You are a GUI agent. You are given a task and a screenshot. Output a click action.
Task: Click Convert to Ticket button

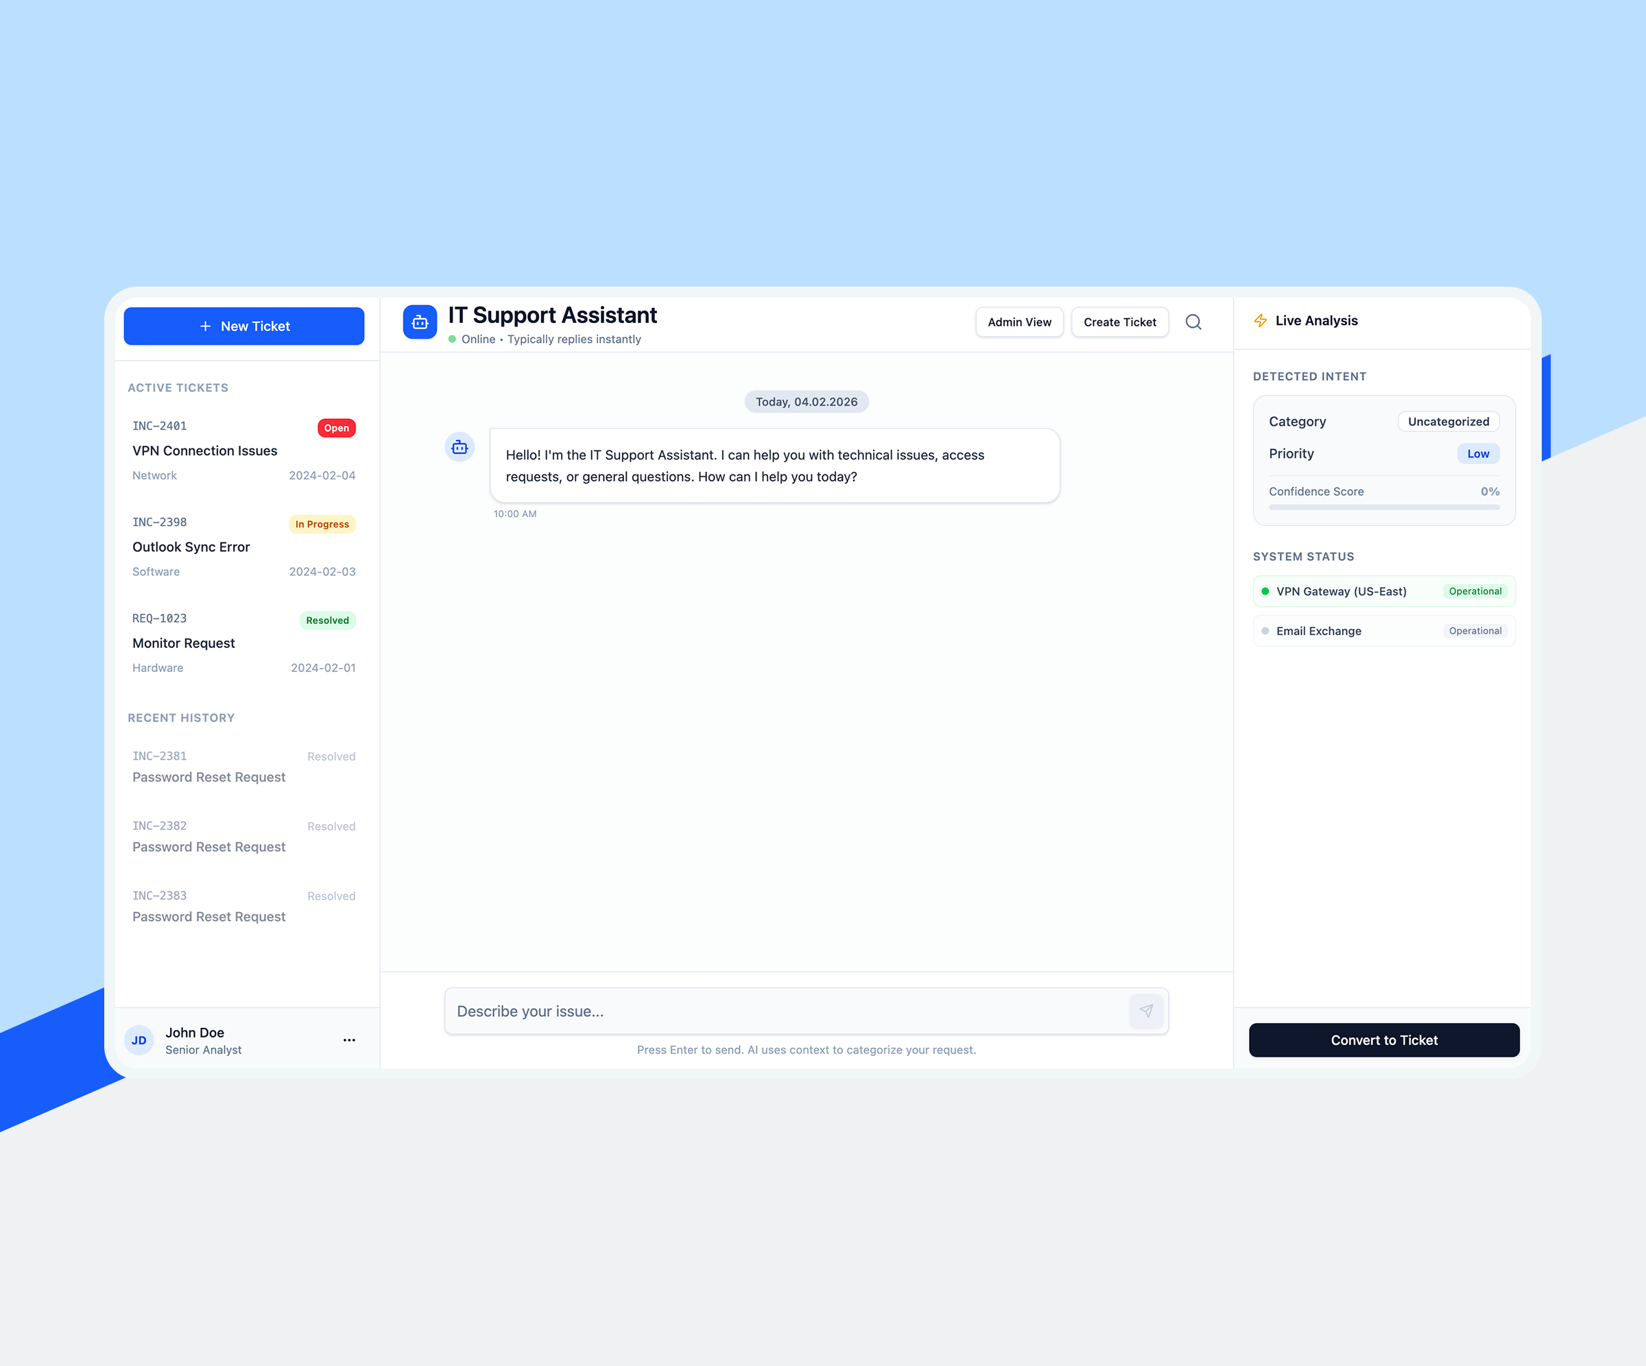click(x=1383, y=1040)
